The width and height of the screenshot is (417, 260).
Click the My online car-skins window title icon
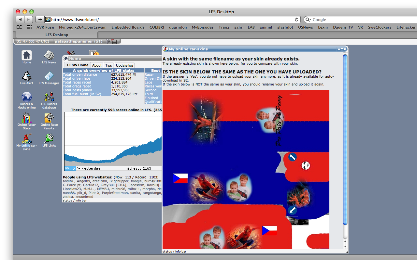pos(165,49)
